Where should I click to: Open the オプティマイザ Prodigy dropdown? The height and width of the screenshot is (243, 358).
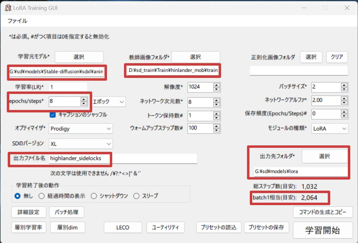click(x=81, y=128)
